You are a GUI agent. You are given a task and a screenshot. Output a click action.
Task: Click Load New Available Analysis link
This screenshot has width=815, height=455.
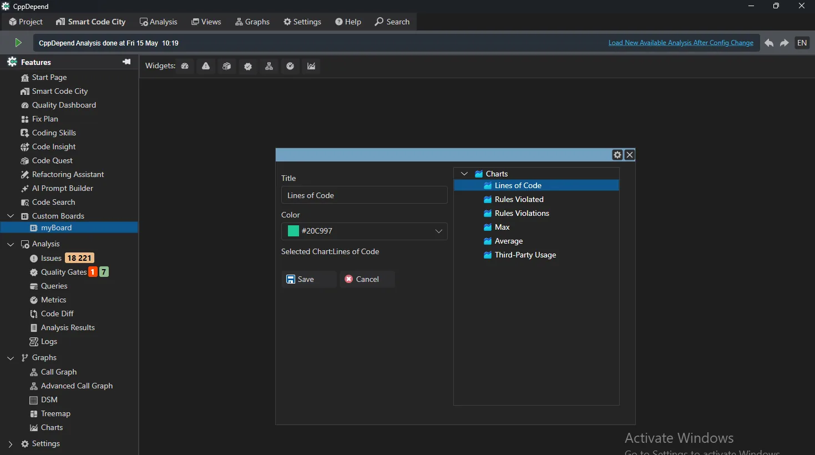[681, 43]
